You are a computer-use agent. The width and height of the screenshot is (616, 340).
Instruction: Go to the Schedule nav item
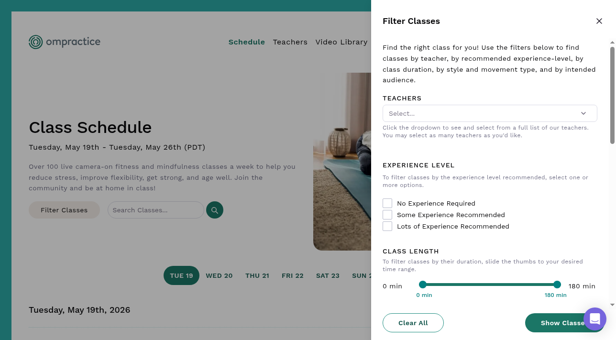point(247,42)
